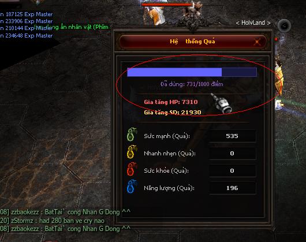Click zStormz chat message line
This screenshot has width=306, height=242.
point(52,221)
